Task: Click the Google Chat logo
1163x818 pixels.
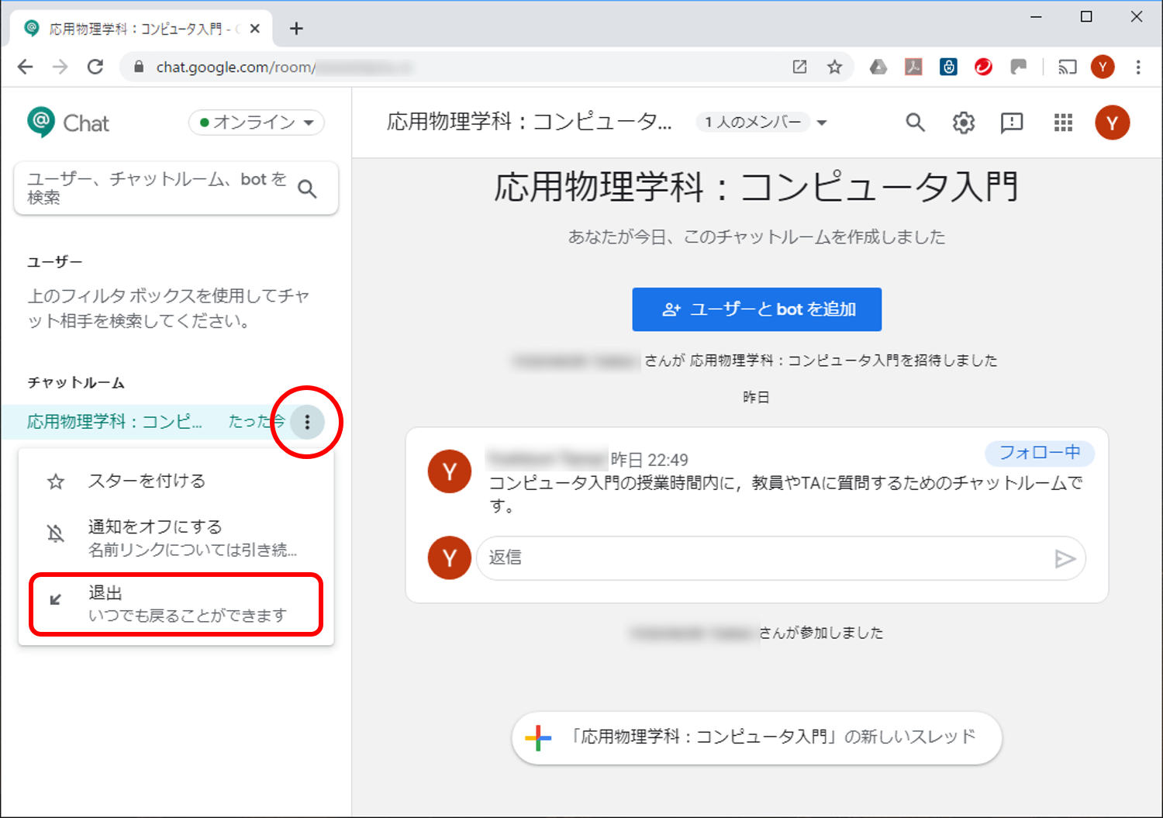Action: pos(68,123)
